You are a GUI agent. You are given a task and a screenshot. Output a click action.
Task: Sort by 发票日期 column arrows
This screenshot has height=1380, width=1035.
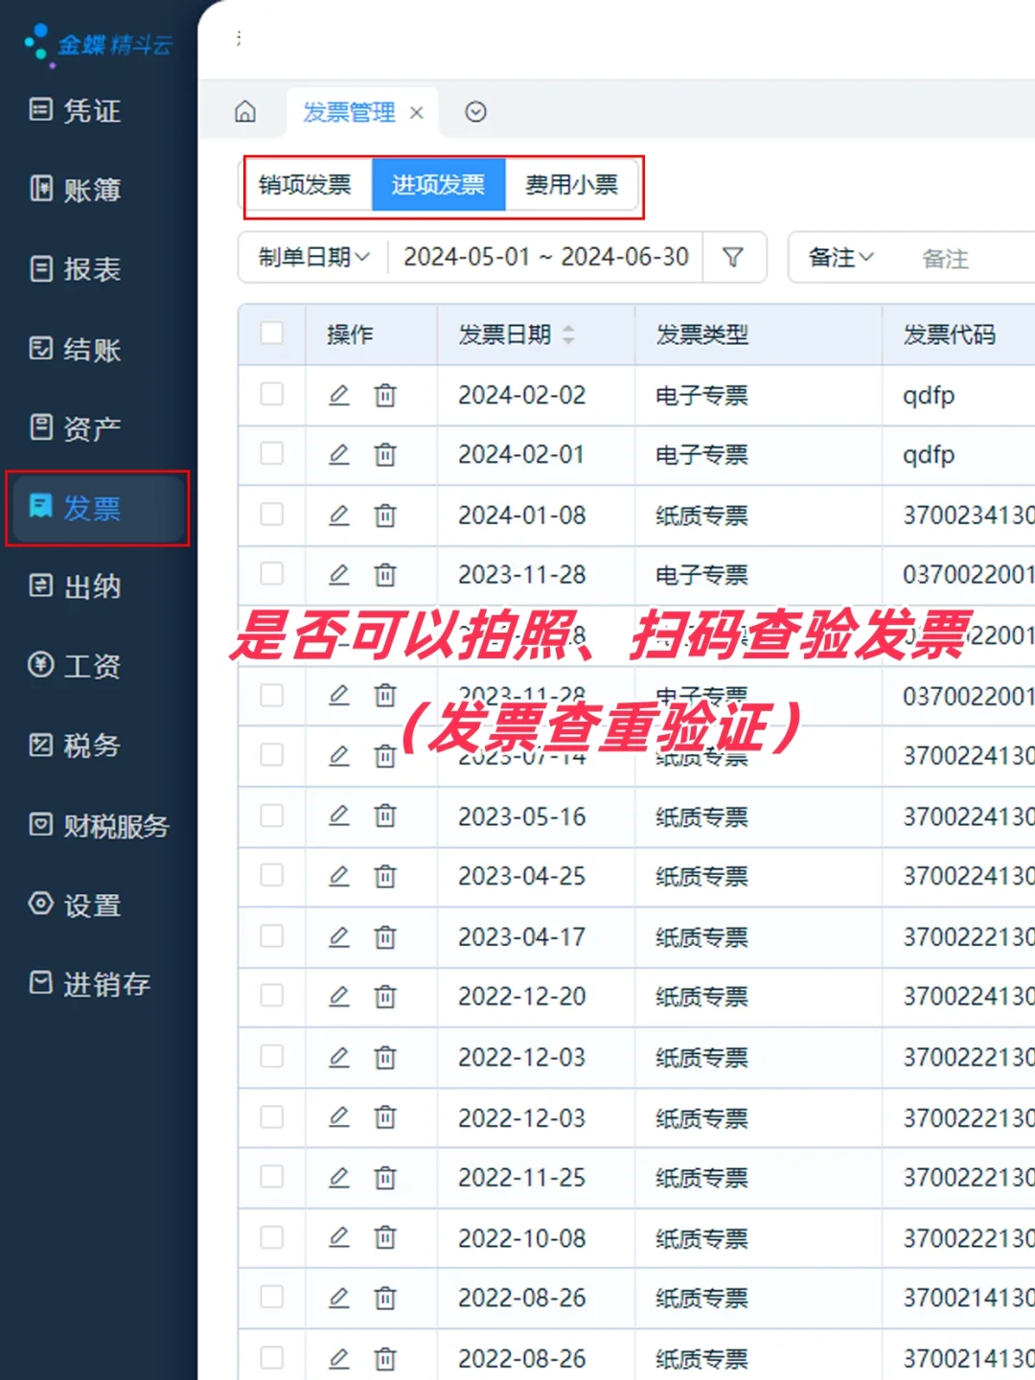(x=568, y=333)
